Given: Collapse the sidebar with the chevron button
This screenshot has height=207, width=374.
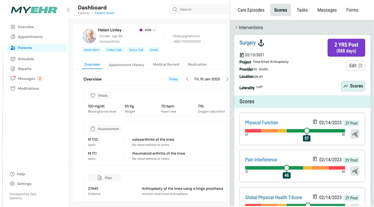Looking at the screenshot, I should point(68,10).
